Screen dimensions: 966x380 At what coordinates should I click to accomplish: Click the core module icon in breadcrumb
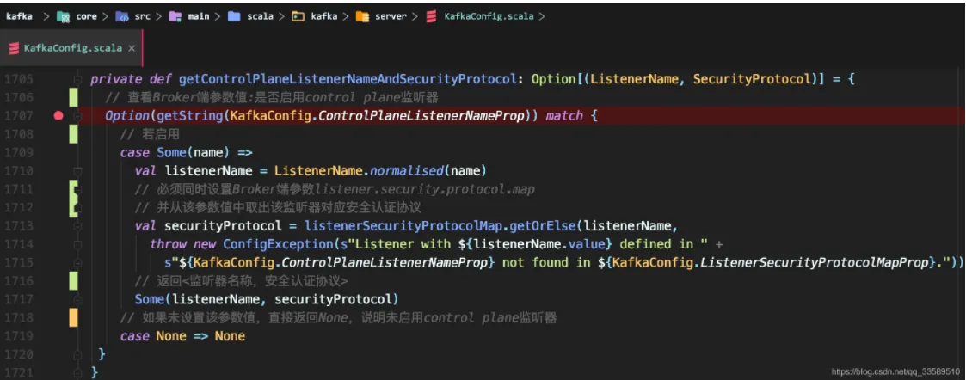(x=64, y=16)
